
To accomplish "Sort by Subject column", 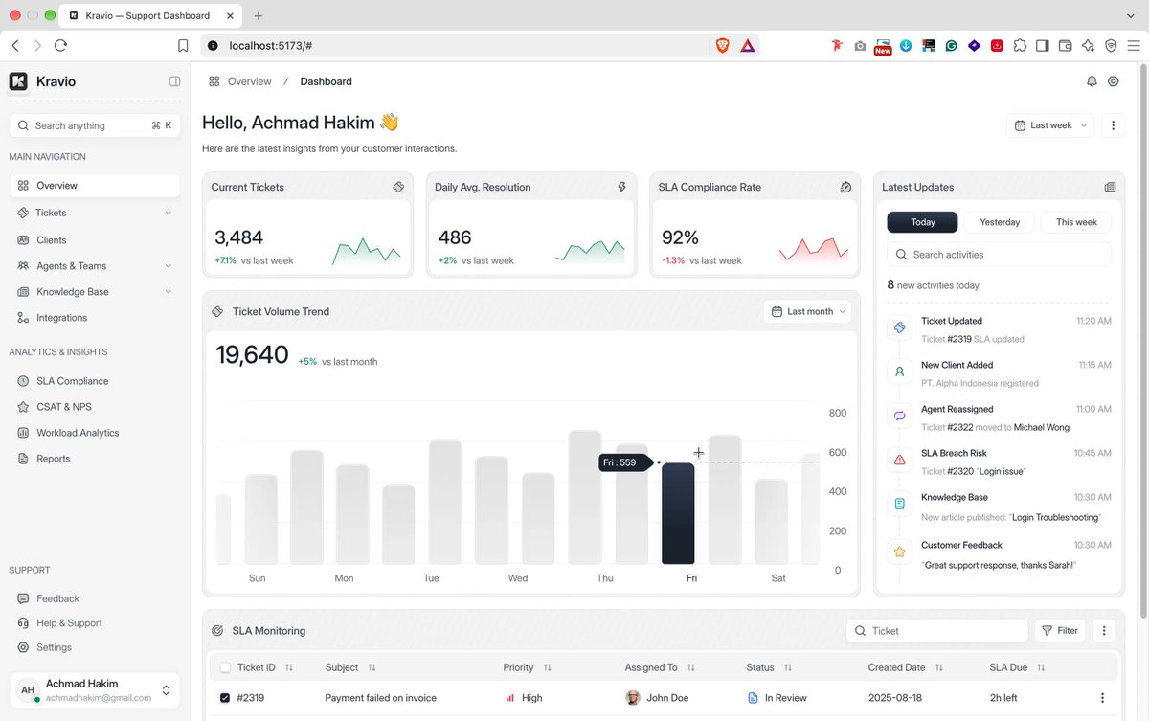I will 372,667.
